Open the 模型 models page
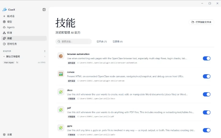 point(24,22)
